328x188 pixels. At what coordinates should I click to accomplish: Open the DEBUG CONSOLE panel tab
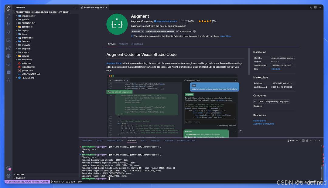tap(115, 141)
